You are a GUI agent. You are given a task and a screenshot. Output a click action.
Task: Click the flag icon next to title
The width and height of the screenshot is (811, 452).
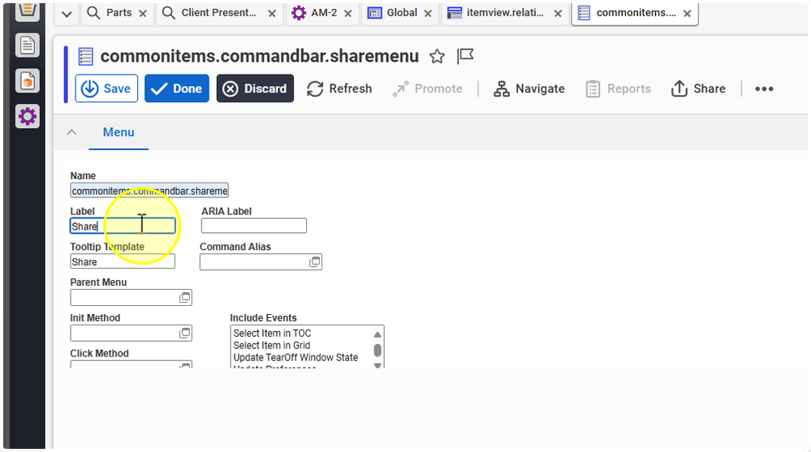pos(465,56)
